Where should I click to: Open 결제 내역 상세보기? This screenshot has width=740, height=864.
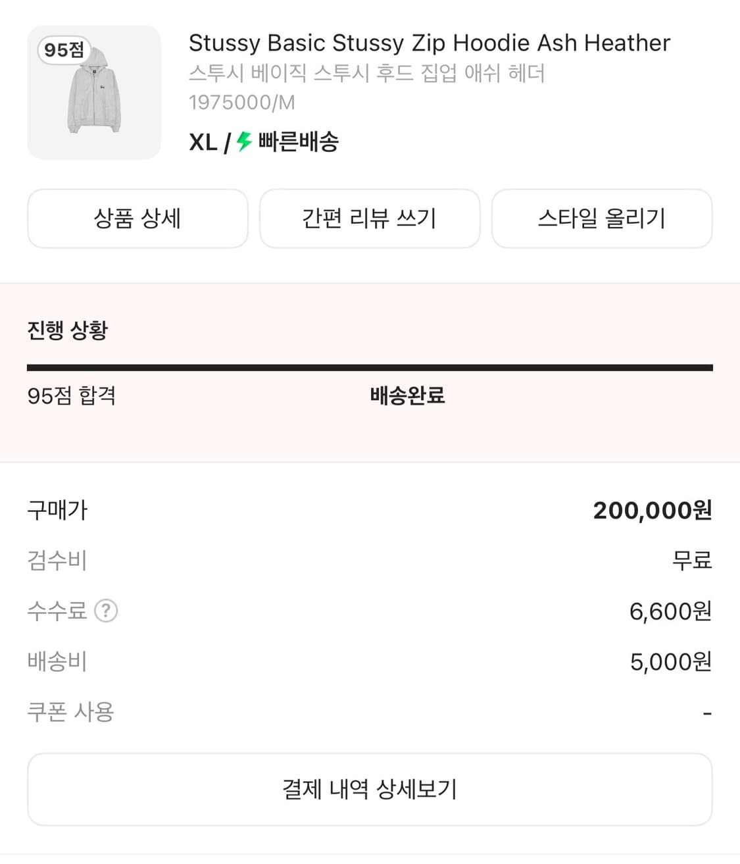click(369, 789)
